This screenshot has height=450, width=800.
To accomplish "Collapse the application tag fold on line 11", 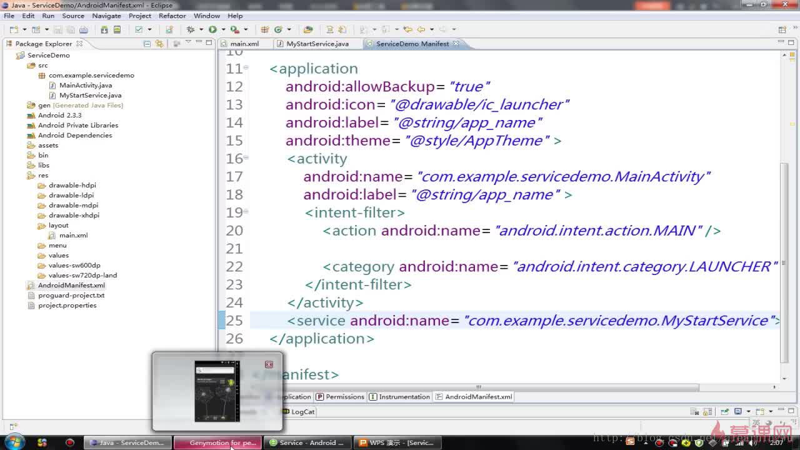I will click(x=246, y=67).
